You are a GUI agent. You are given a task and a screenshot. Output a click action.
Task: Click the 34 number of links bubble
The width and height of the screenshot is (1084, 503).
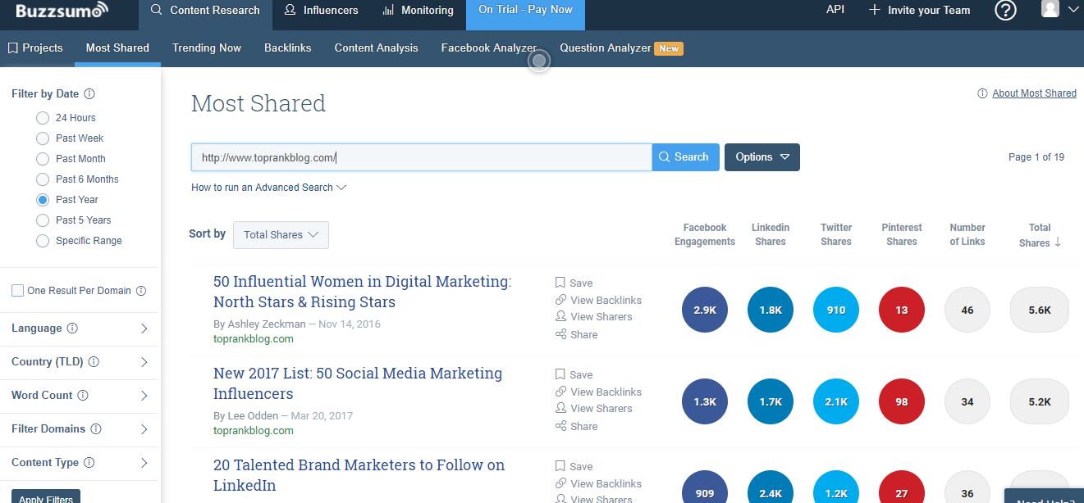click(967, 401)
